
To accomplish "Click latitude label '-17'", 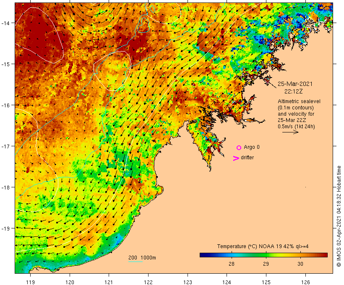I will [5, 146].
